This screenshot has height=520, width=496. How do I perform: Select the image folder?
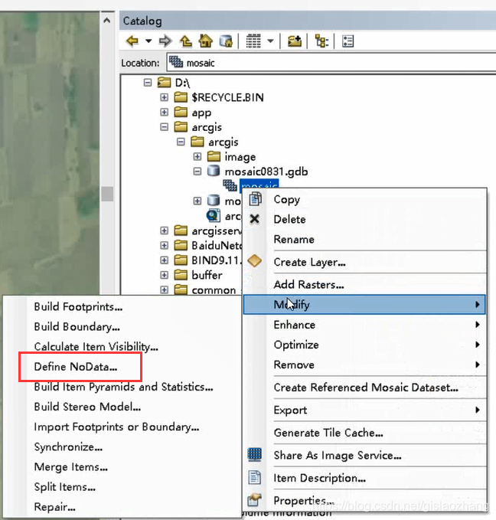(x=240, y=157)
